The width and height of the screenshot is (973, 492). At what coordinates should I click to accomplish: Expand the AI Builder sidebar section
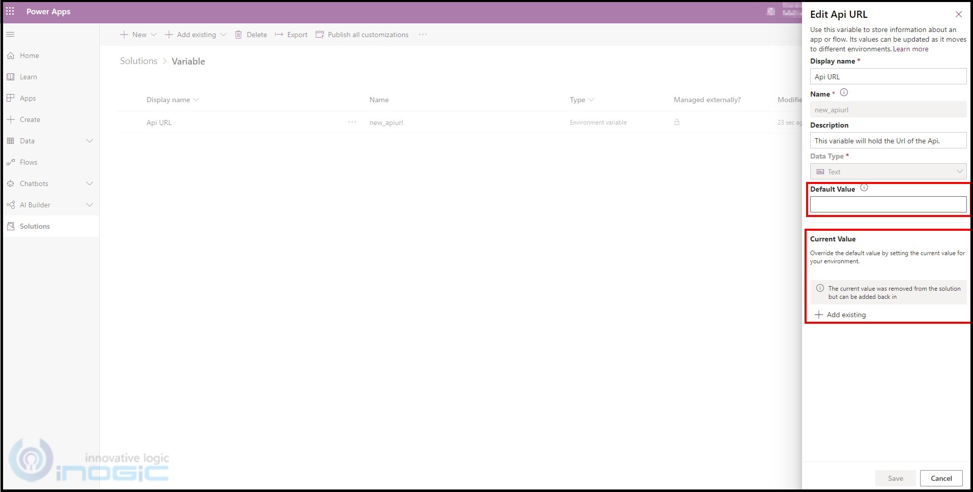pos(90,205)
